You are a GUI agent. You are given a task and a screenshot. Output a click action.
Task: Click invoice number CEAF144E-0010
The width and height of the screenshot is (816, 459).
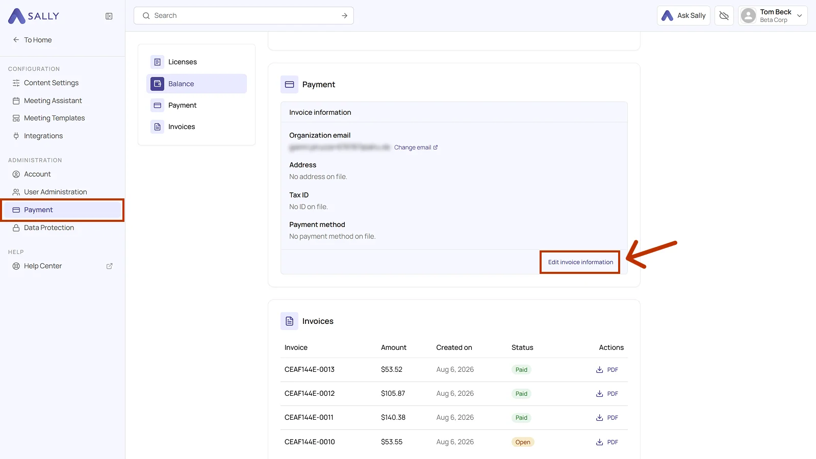point(310,442)
